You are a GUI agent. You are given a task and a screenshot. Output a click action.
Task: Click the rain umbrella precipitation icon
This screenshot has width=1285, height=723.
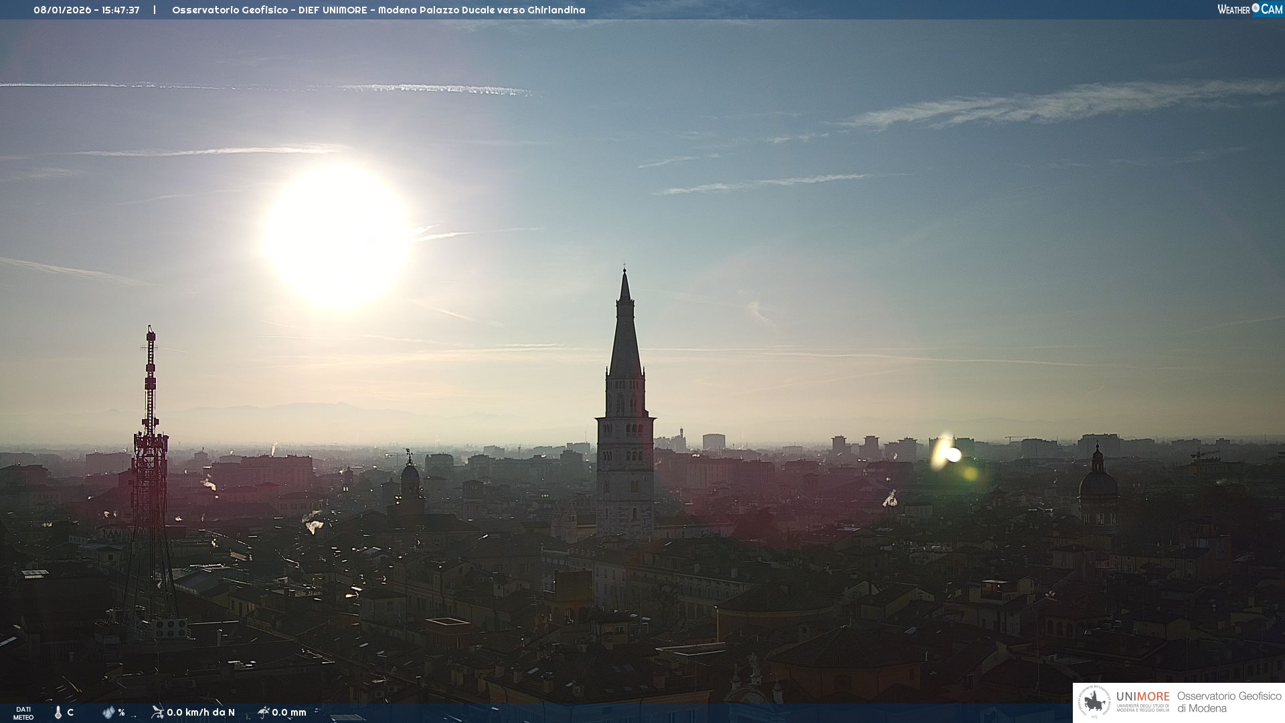coord(264,712)
